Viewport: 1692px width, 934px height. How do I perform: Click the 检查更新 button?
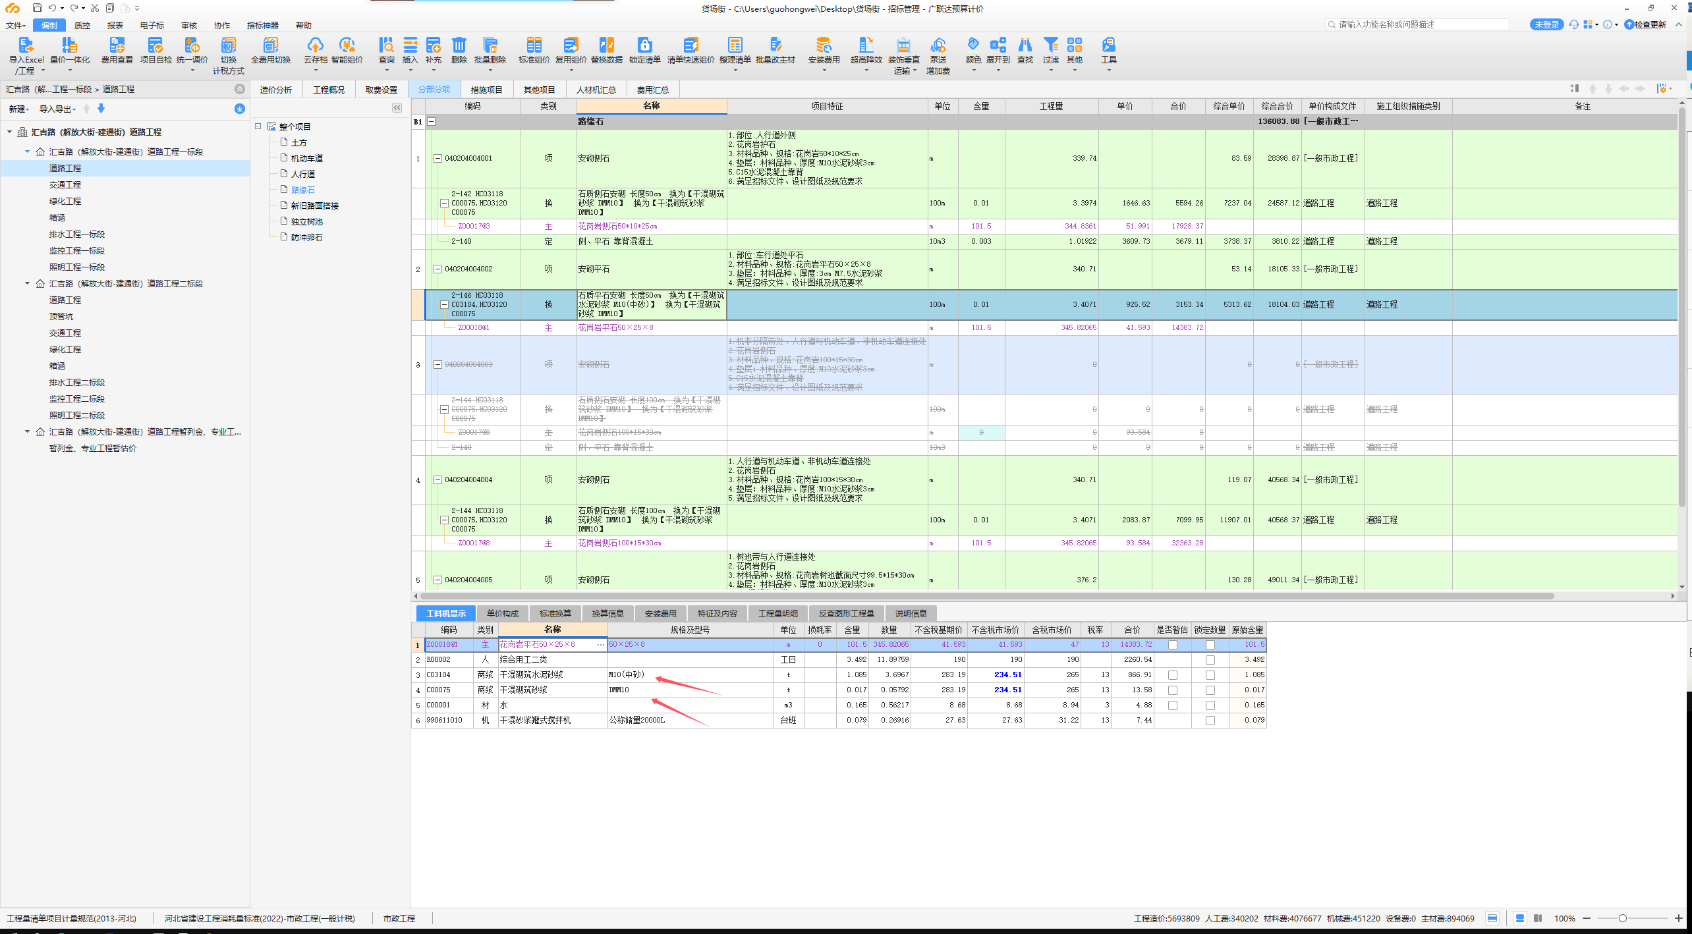1645,24
